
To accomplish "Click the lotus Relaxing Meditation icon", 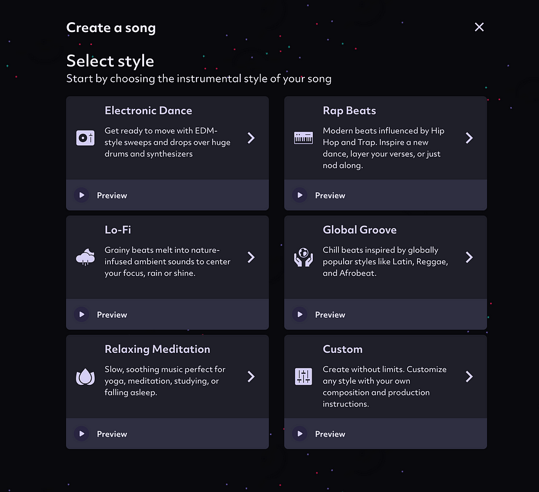I will (x=85, y=377).
